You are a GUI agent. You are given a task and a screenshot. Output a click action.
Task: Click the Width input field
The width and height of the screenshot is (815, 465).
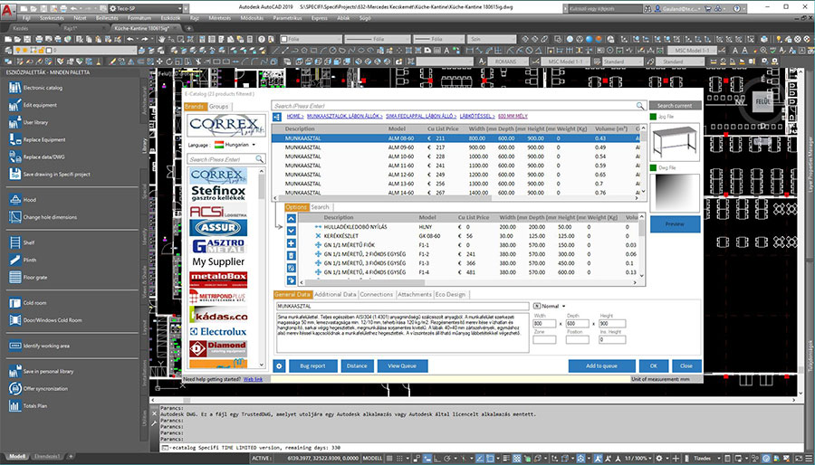[545, 323]
